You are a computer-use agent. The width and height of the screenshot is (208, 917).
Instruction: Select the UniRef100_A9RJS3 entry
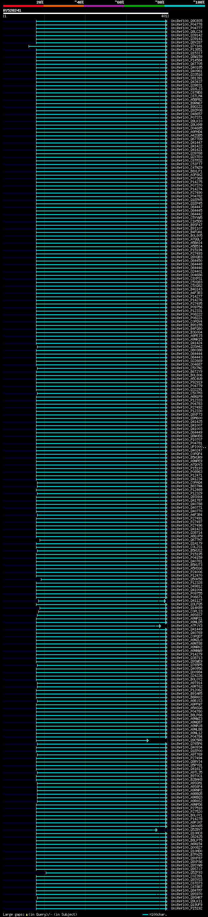coord(186,701)
